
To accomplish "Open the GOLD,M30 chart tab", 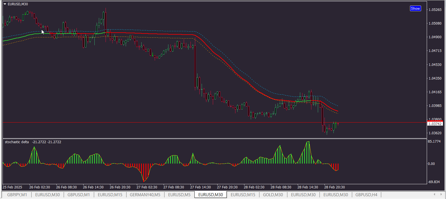I will [x=273, y=195].
